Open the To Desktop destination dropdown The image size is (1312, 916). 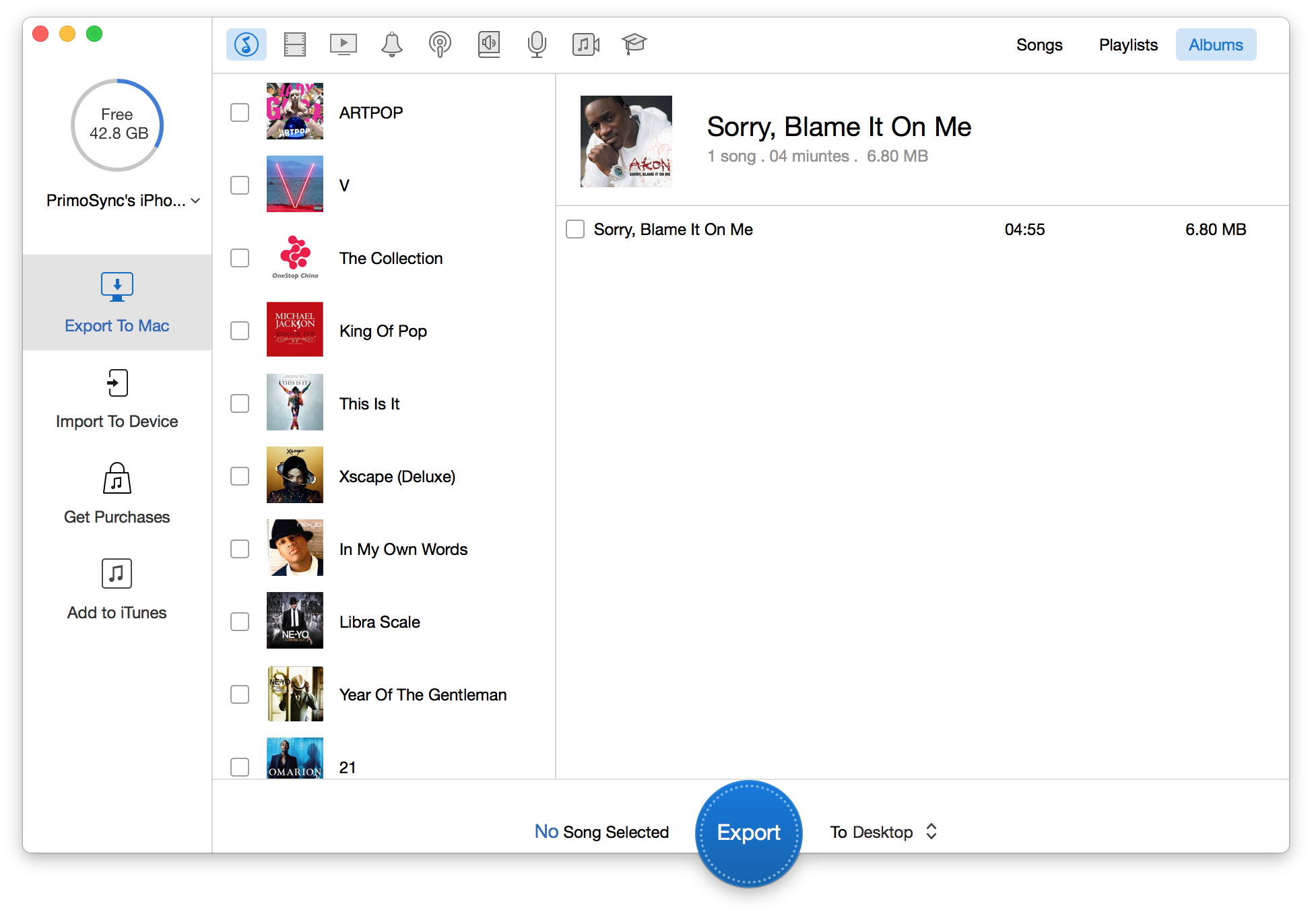coord(884,832)
